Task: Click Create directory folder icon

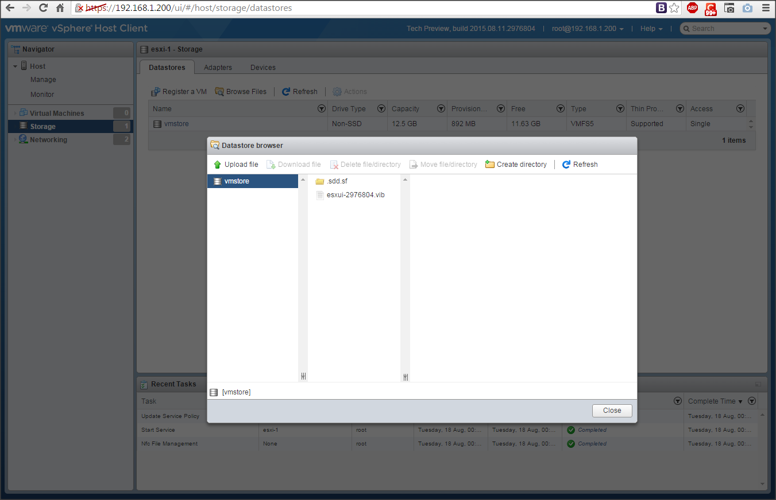Action: 490,165
